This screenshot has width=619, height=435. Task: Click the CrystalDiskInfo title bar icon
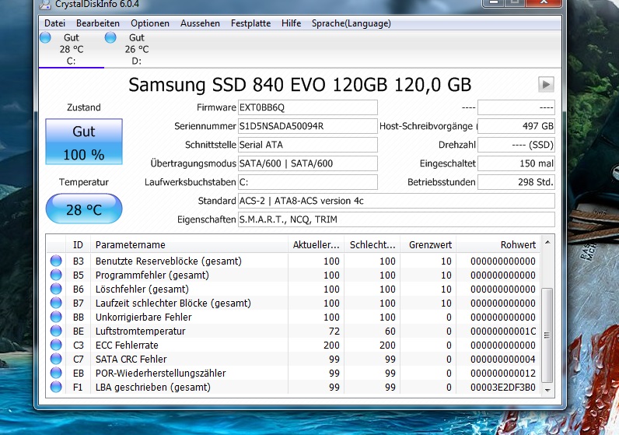[x=46, y=5]
